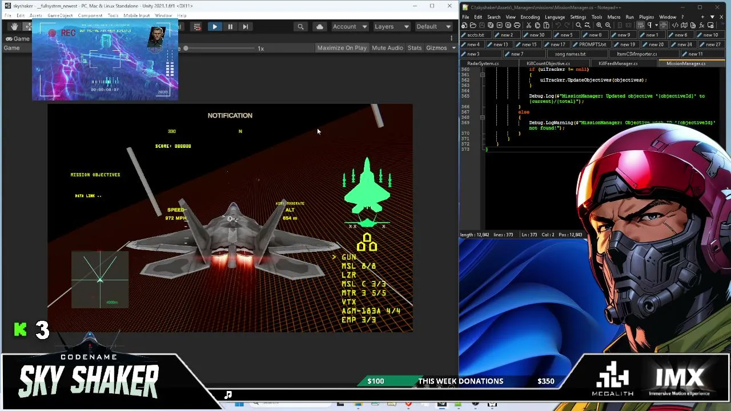731x411 pixels.
Task: Open Unity Mobile Input menu
Action: coord(136,15)
